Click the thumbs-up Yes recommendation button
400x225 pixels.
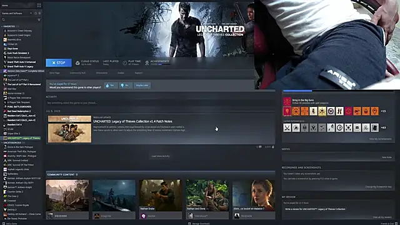(111, 85)
